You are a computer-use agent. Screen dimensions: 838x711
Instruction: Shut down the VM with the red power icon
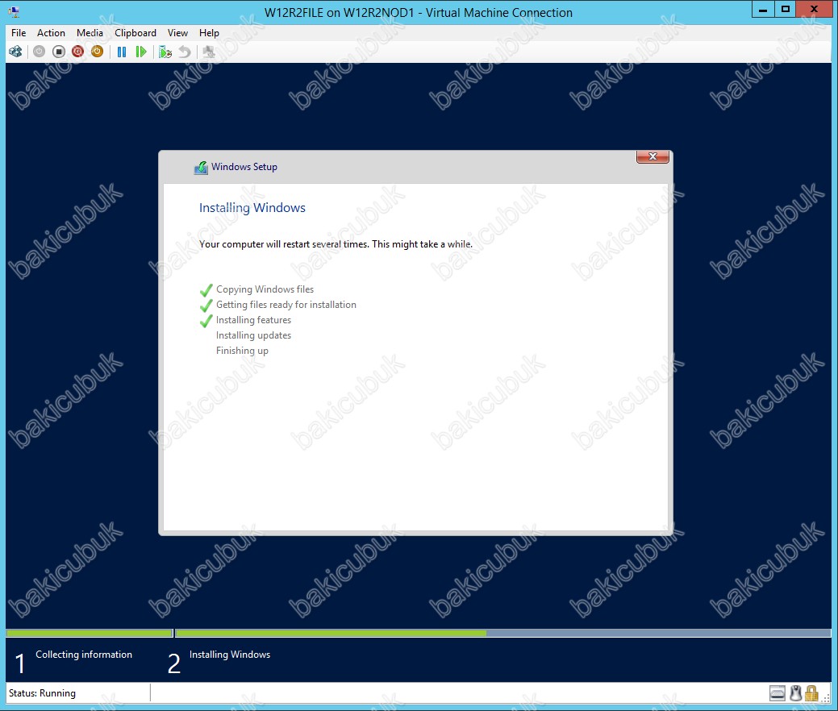(x=78, y=52)
